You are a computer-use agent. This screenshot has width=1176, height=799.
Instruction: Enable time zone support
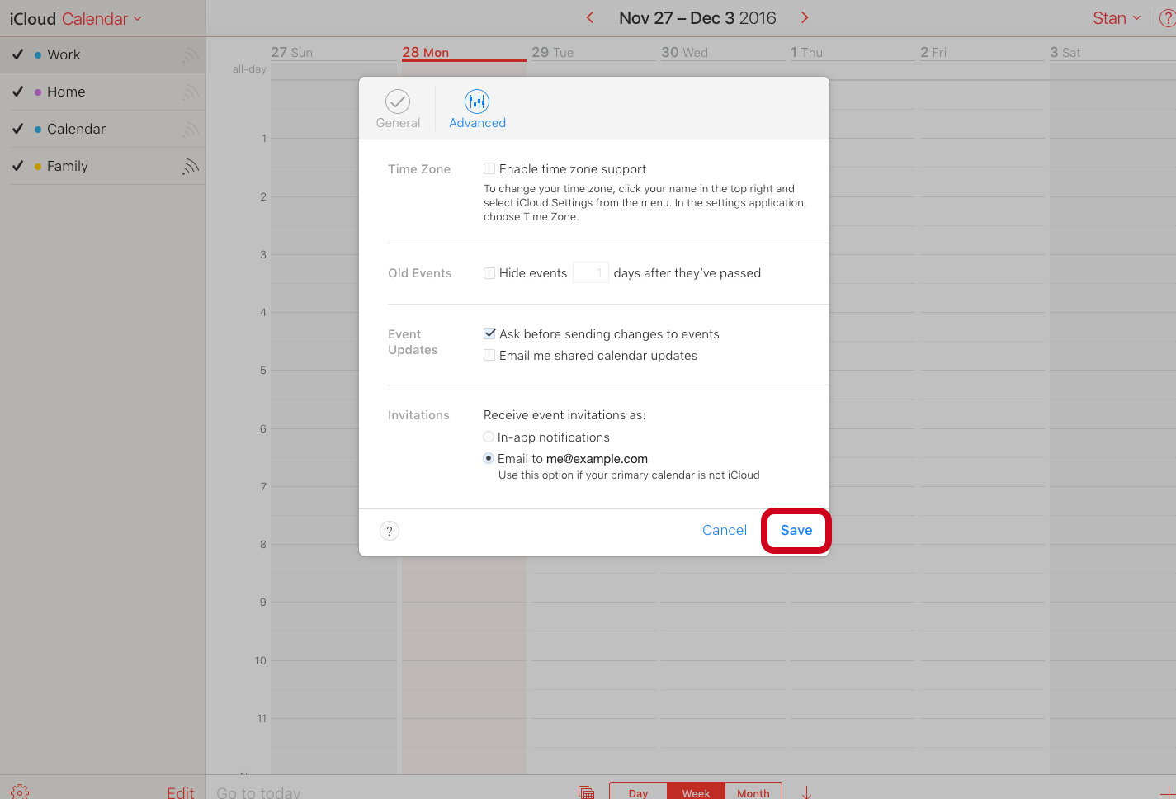[489, 168]
